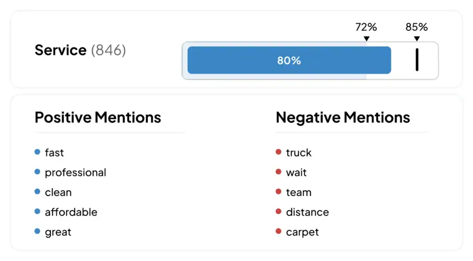Click the 72% benchmark triangle marker
Image resolution: width=473 pixels, height=261 pixels.
pos(366,39)
